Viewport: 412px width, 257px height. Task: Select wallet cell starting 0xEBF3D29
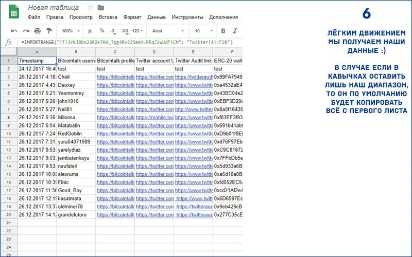pos(228,101)
